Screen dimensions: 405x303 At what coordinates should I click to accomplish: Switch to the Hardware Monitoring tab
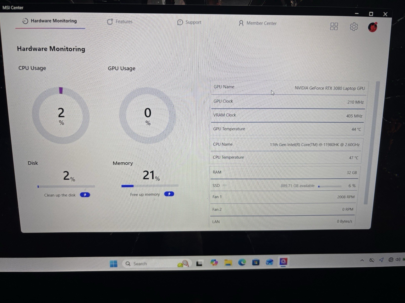[x=50, y=21]
